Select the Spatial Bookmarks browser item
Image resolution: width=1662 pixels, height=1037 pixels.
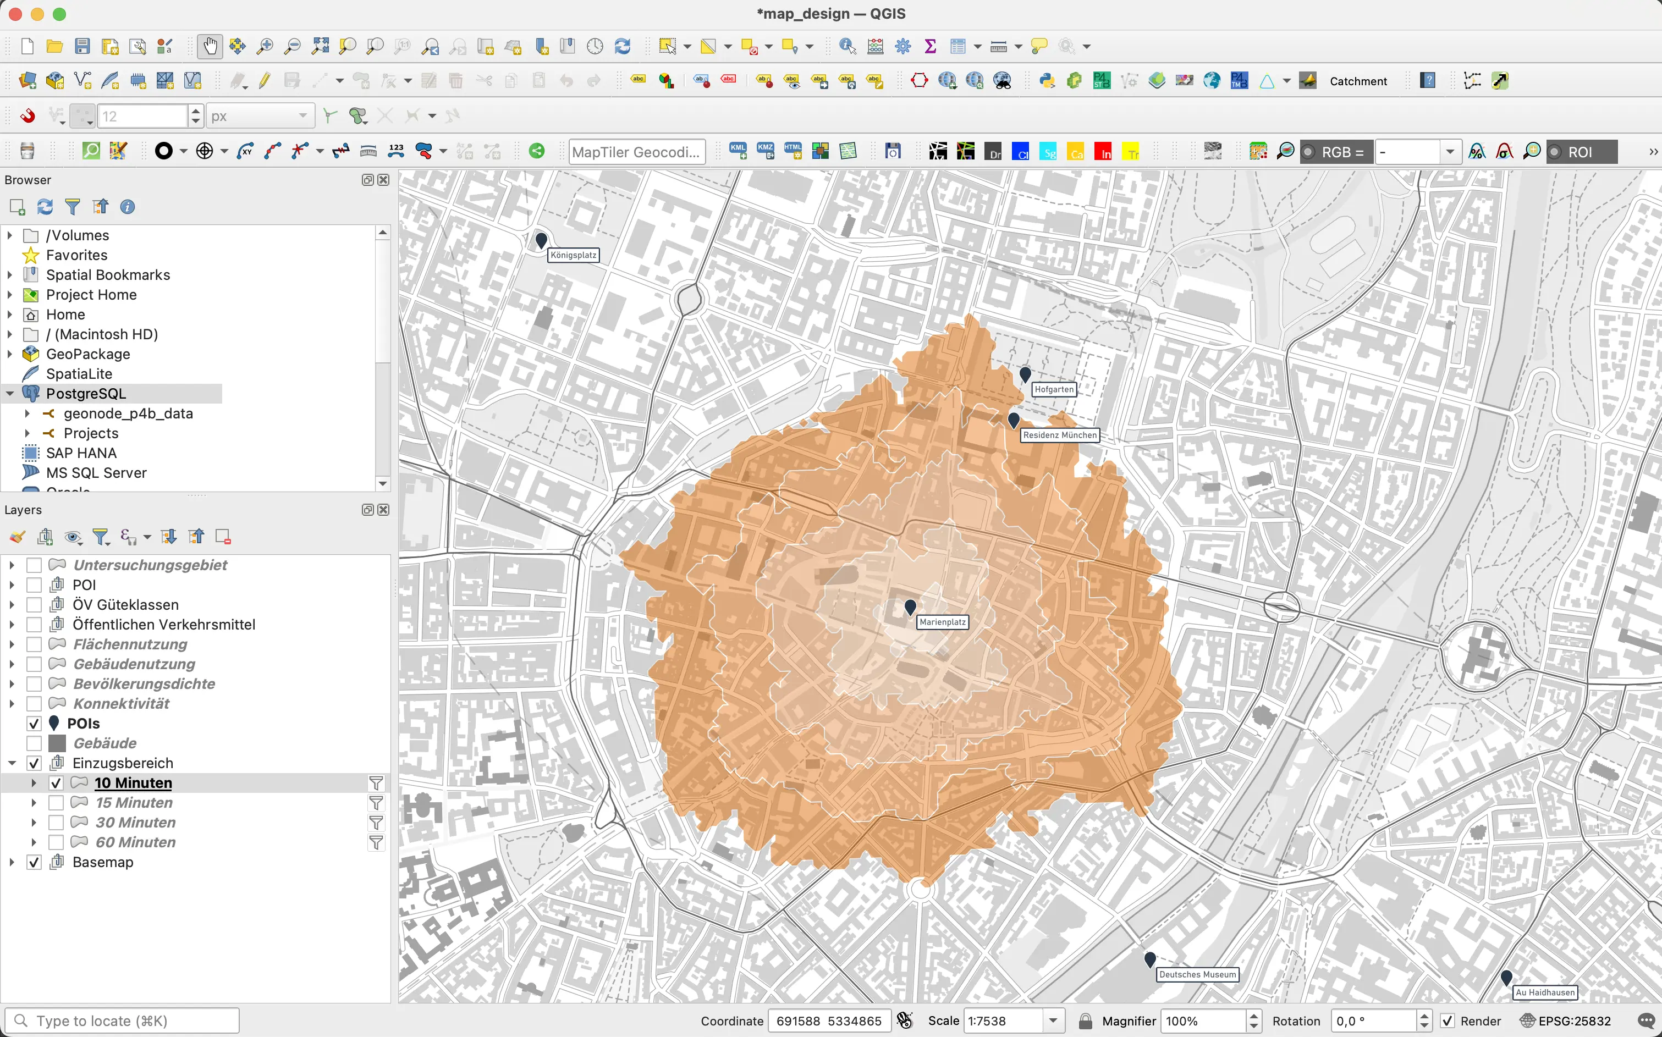(108, 275)
